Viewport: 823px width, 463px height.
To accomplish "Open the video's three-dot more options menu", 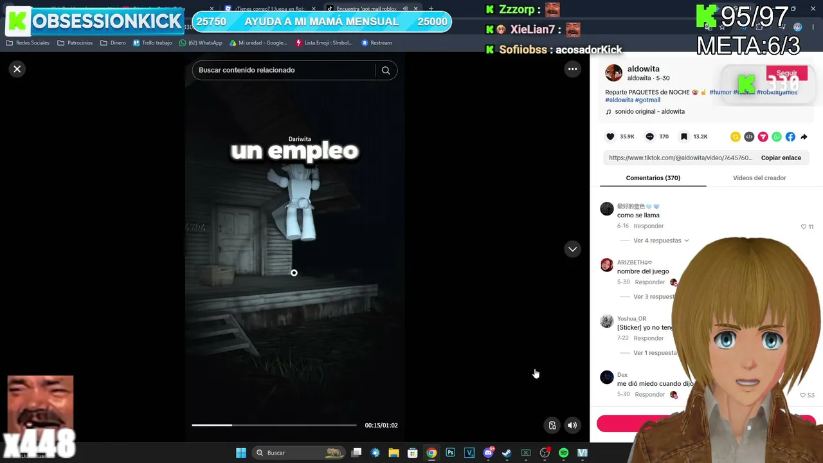I will [572, 69].
